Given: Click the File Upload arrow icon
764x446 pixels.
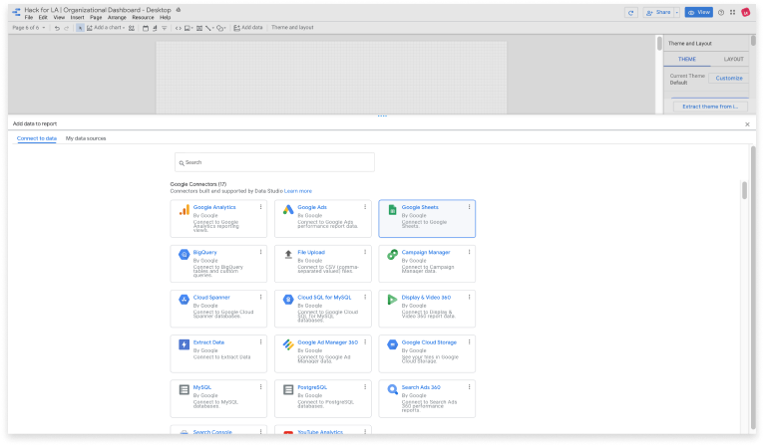Looking at the screenshot, I should tap(288, 255).
